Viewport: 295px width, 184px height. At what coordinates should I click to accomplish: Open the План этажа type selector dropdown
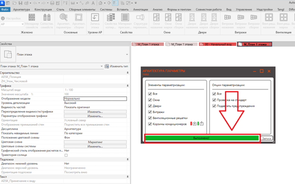click(x=127, y=54)
